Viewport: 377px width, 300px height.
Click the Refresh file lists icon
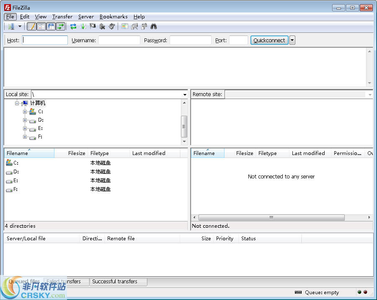click(x=73, y=26)
